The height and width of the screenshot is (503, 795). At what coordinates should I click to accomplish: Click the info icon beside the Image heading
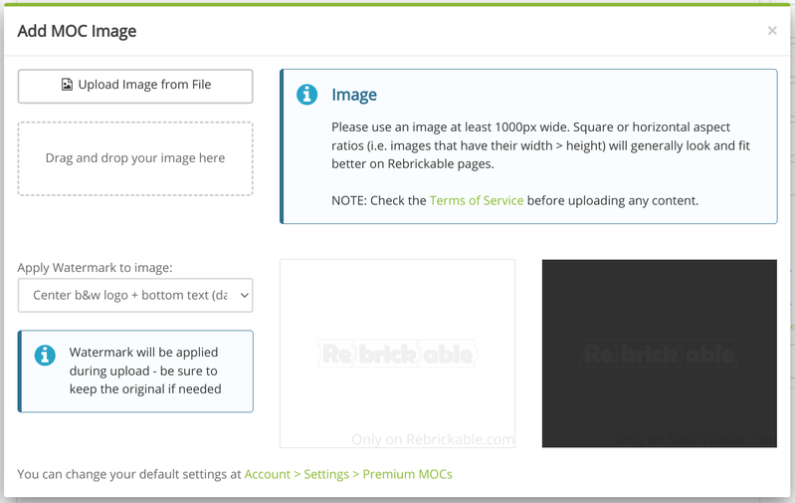306,95
